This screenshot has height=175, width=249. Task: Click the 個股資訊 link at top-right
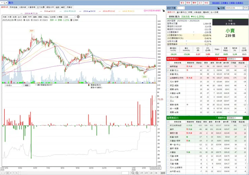[216, 3]
